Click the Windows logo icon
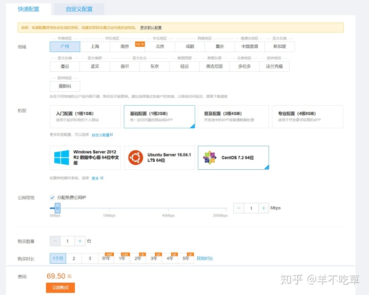This screenshot has width=369, height=295. point(61,158)
